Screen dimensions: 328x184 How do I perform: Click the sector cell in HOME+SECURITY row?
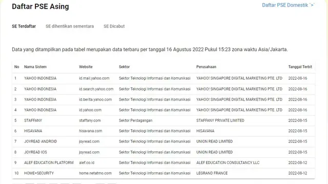point(155,173)
